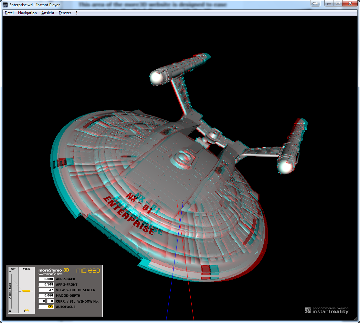This screenshot has height=323, width=360.
Task: Click the Instant Player app icon in title bar
Action: 5,5
